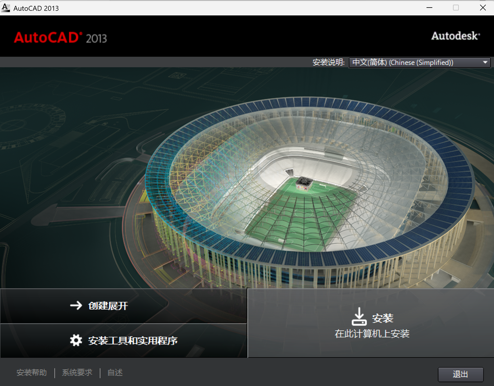Open the 中文(简体) Chinese Simplified combo box

pyautogui.click(x=420, y=62)
